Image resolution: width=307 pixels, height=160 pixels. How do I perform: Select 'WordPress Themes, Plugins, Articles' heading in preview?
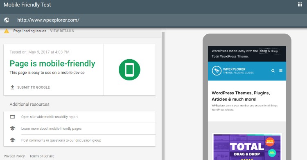click(241, 96)
